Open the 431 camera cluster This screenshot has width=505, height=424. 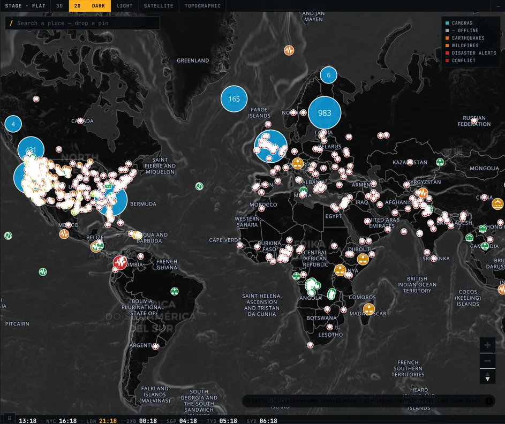(31, 149)
